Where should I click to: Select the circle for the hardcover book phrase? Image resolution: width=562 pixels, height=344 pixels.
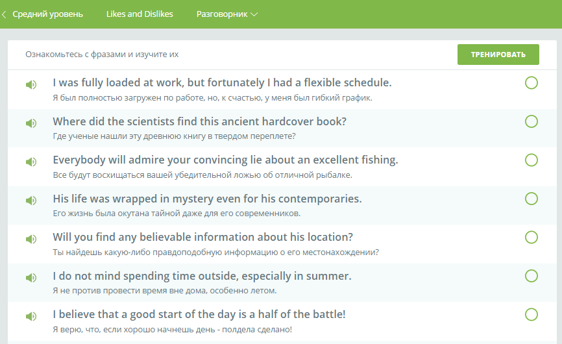coord(531,121)
